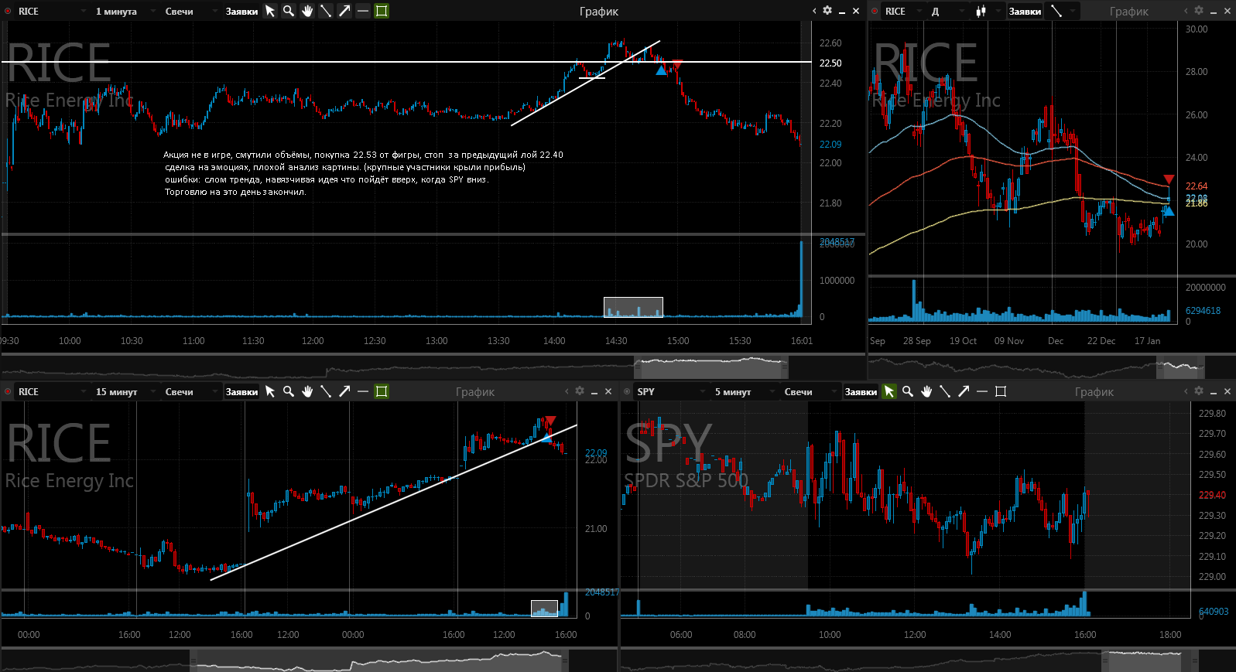Select the line drawing tool in the daily RICE chart
Viewport: 1236px width, 672px height.
[x=1056, y=11]
